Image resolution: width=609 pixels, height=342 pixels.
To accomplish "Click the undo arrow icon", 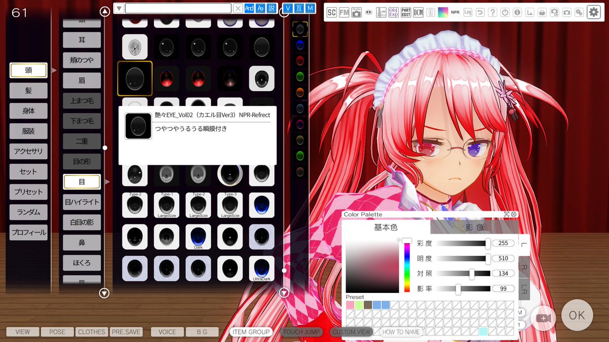I will click(480, 12).
